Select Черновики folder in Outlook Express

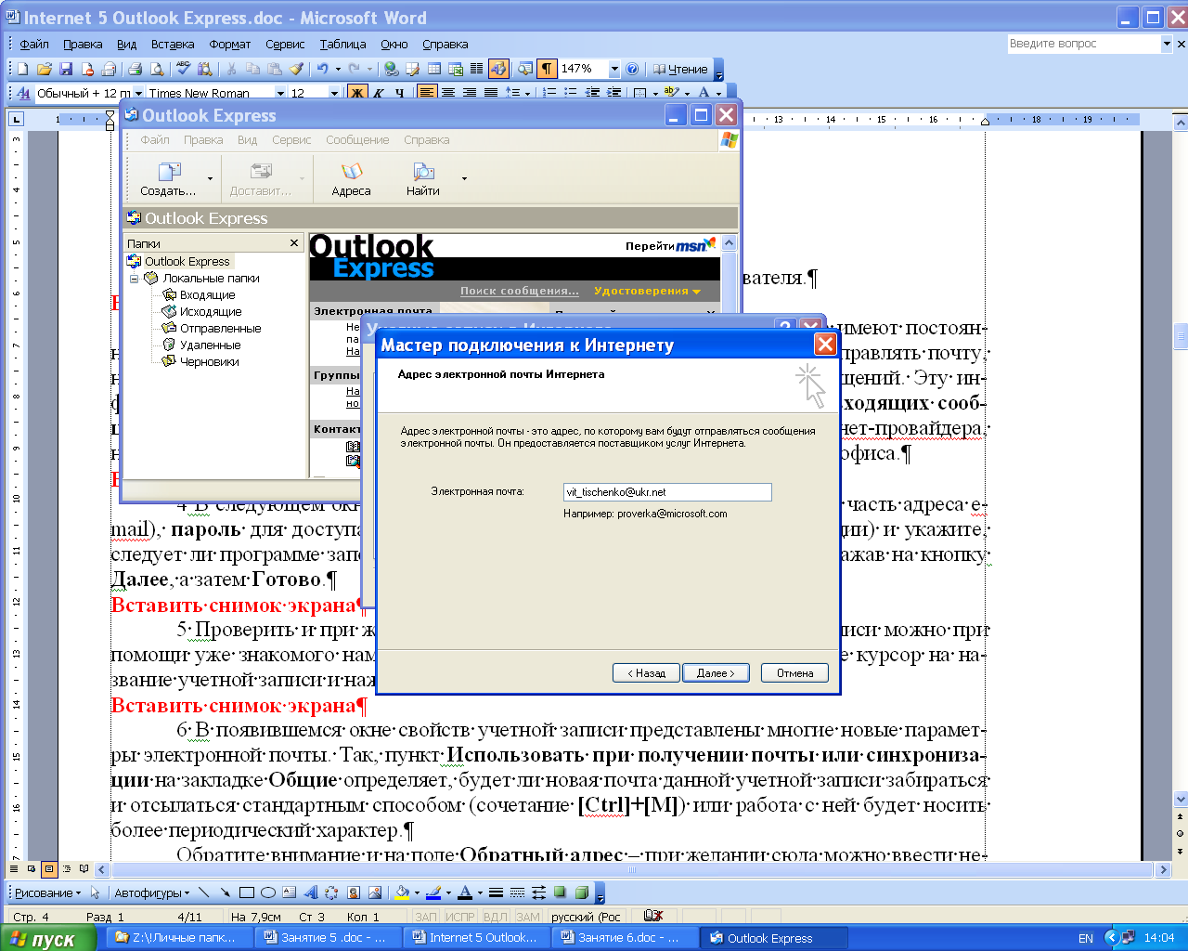(x=209, y=361)
